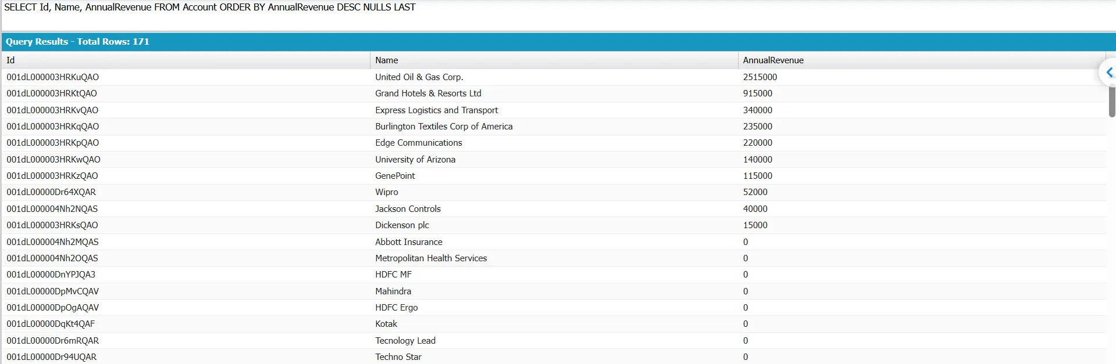This screenshot has height=364, width=1116.
Task: Click Express Logistics and Transport name
Action: 437,110
